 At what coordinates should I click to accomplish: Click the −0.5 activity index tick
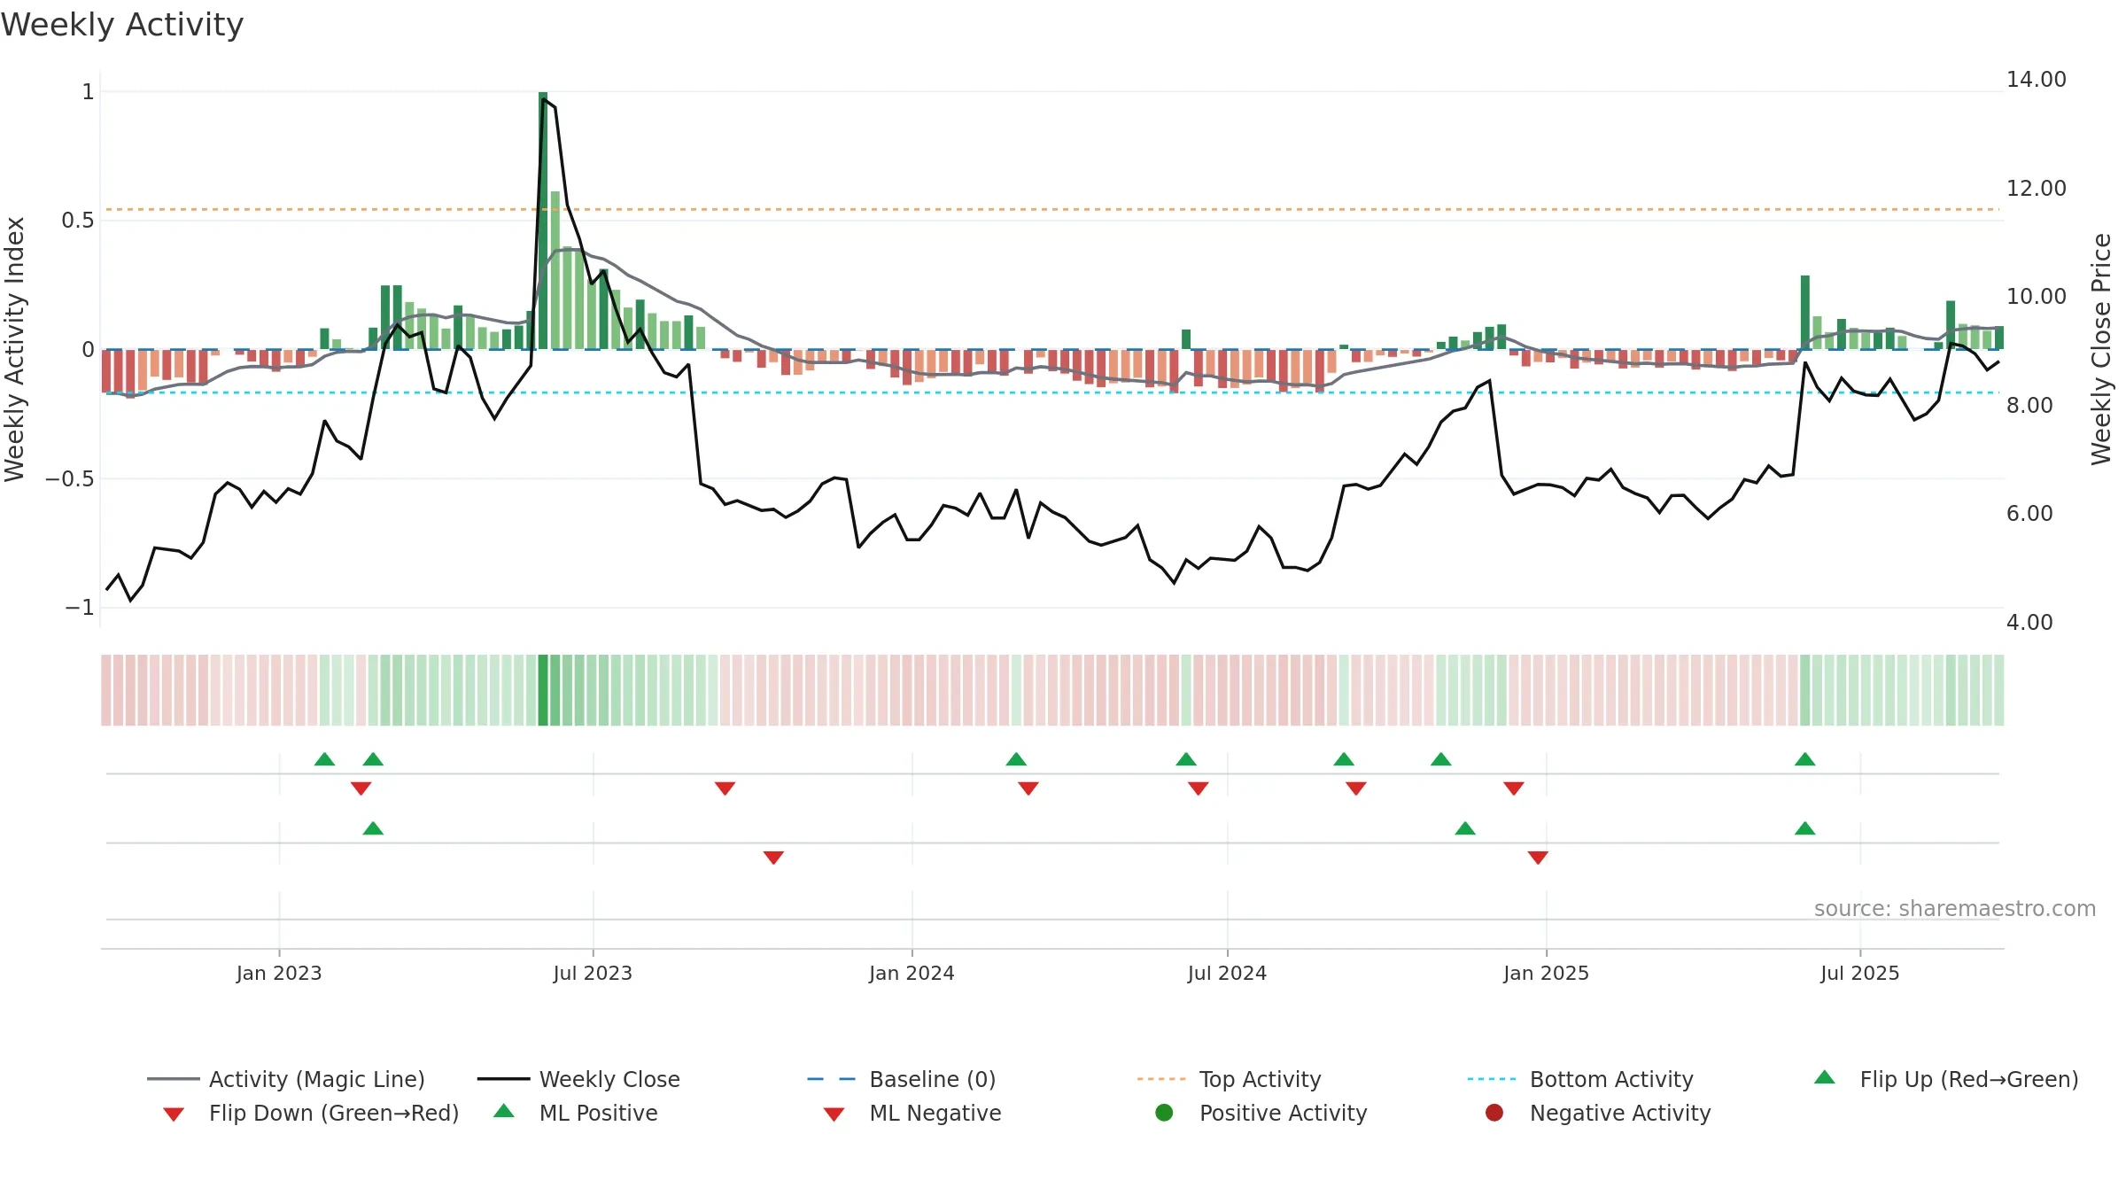tap(69, 479)
